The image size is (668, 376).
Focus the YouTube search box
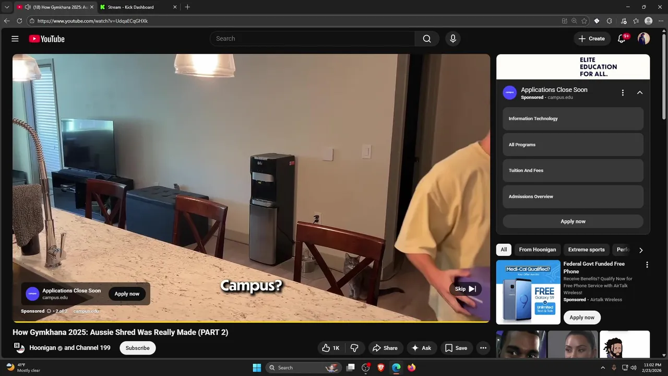pos(312,39)
